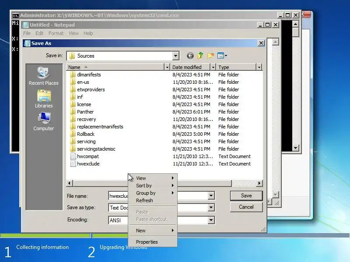Choose Refresh from the context menu

point(153,200)
